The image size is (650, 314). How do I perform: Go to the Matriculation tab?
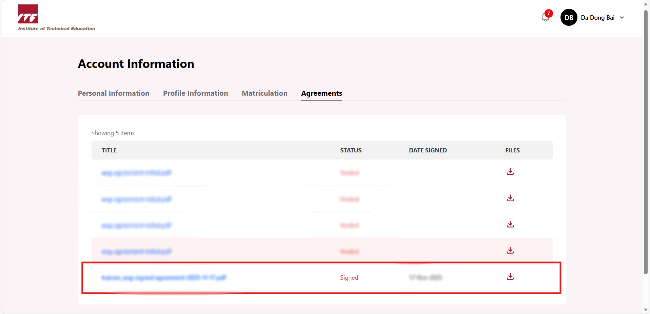tap(264, 93)
